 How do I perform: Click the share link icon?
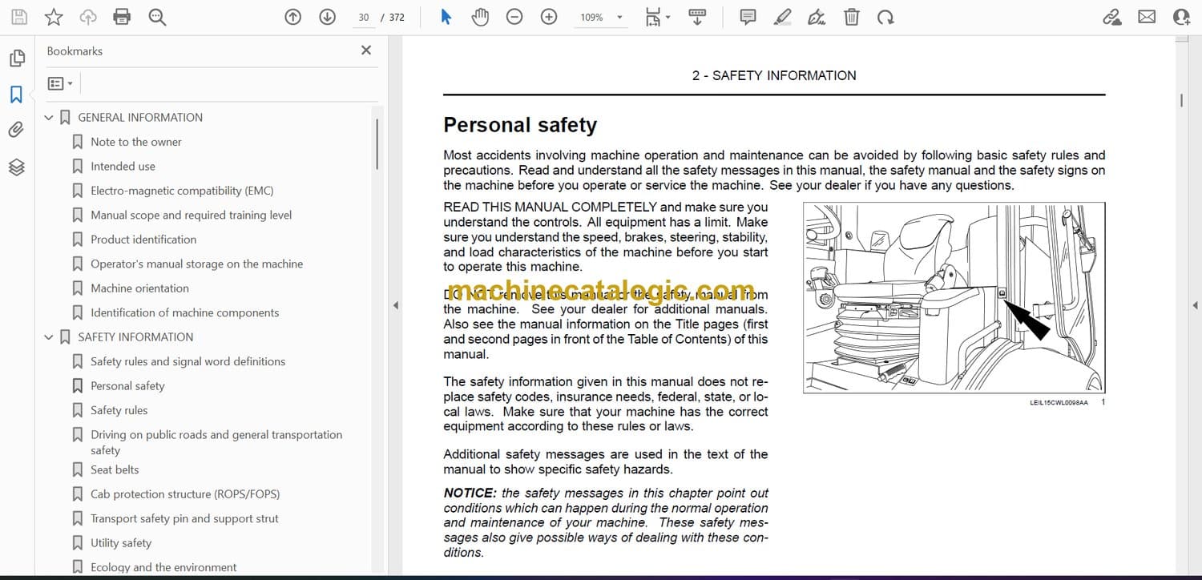pyautogui.click(x=1112, y=17)
